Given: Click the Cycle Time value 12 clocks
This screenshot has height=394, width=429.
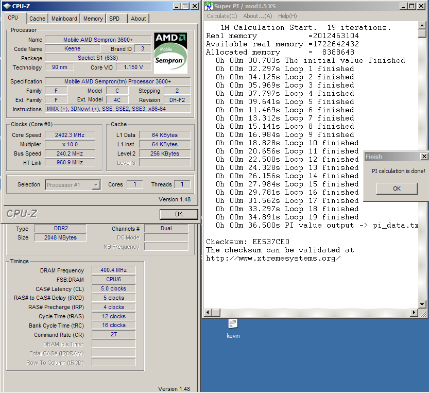Looking at the screenshot, I should (x=113, y=316).
